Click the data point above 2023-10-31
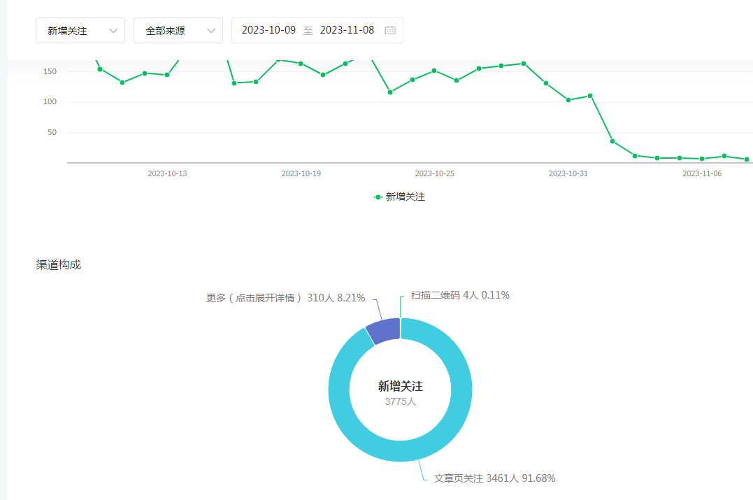 click(x=568, y=100)
